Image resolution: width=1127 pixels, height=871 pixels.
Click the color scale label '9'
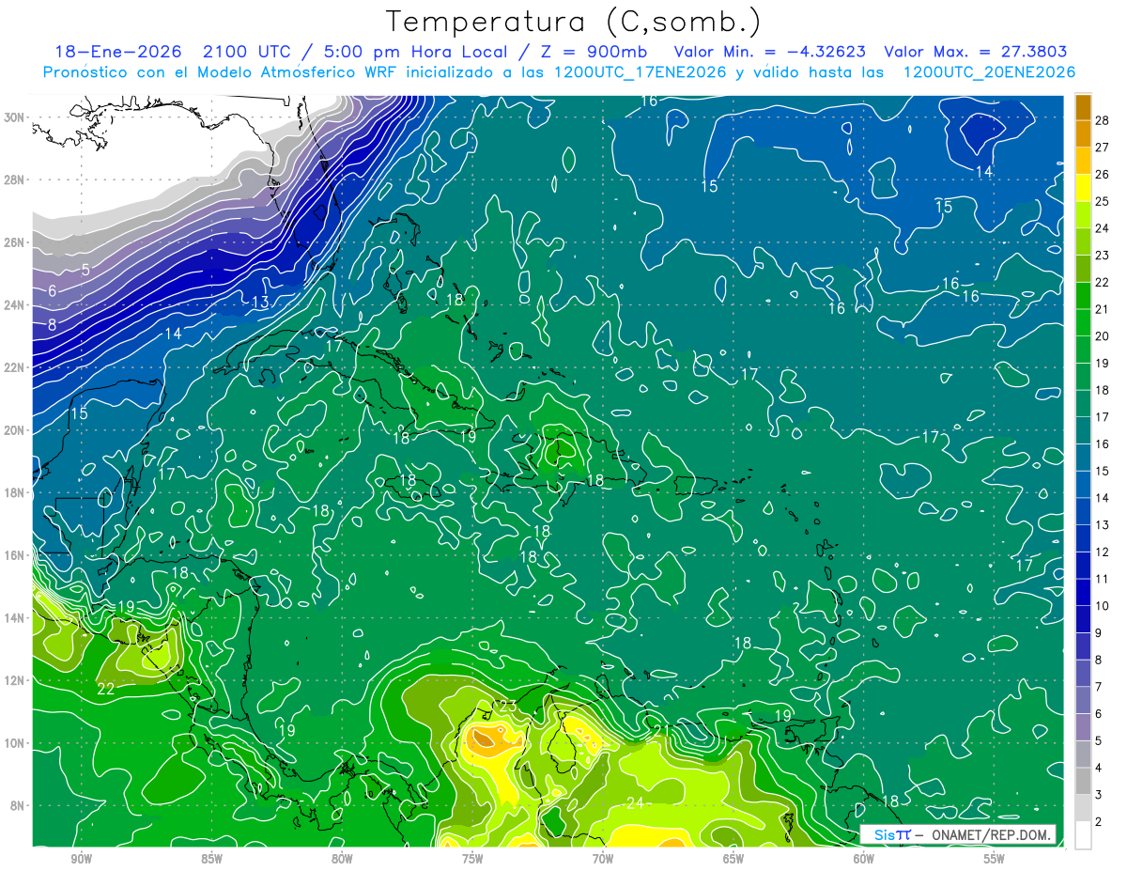[1099, 632]
